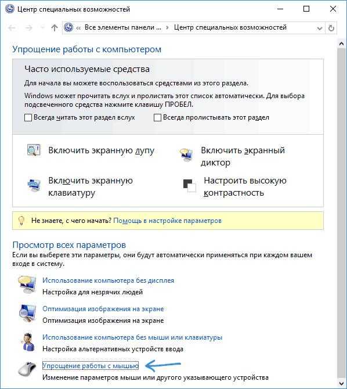Click the screen optimization magnifier icon
The width and height of the screenshot is (347, 389).
point(27,314)
